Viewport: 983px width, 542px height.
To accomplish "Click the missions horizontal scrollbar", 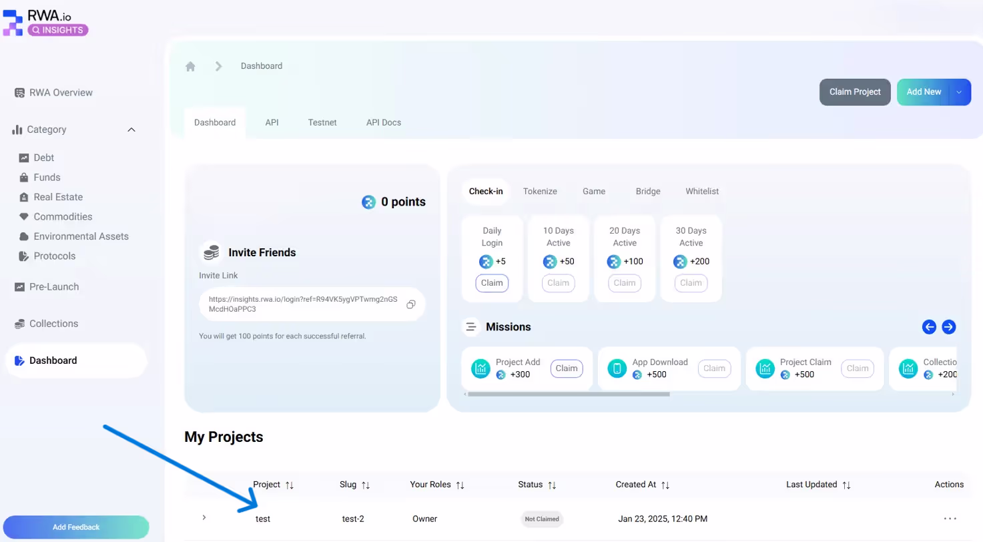I will (x=569, y=394).
